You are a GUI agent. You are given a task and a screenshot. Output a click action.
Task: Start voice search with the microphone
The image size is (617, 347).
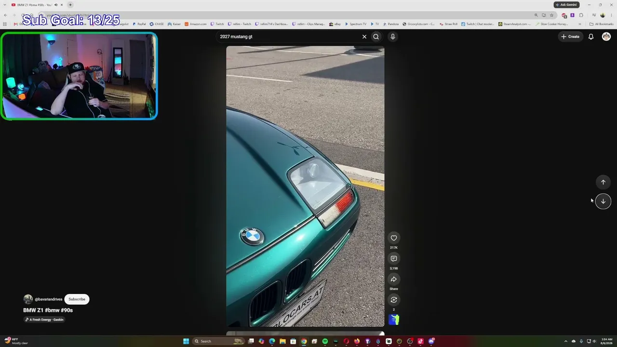coord(393,37)
